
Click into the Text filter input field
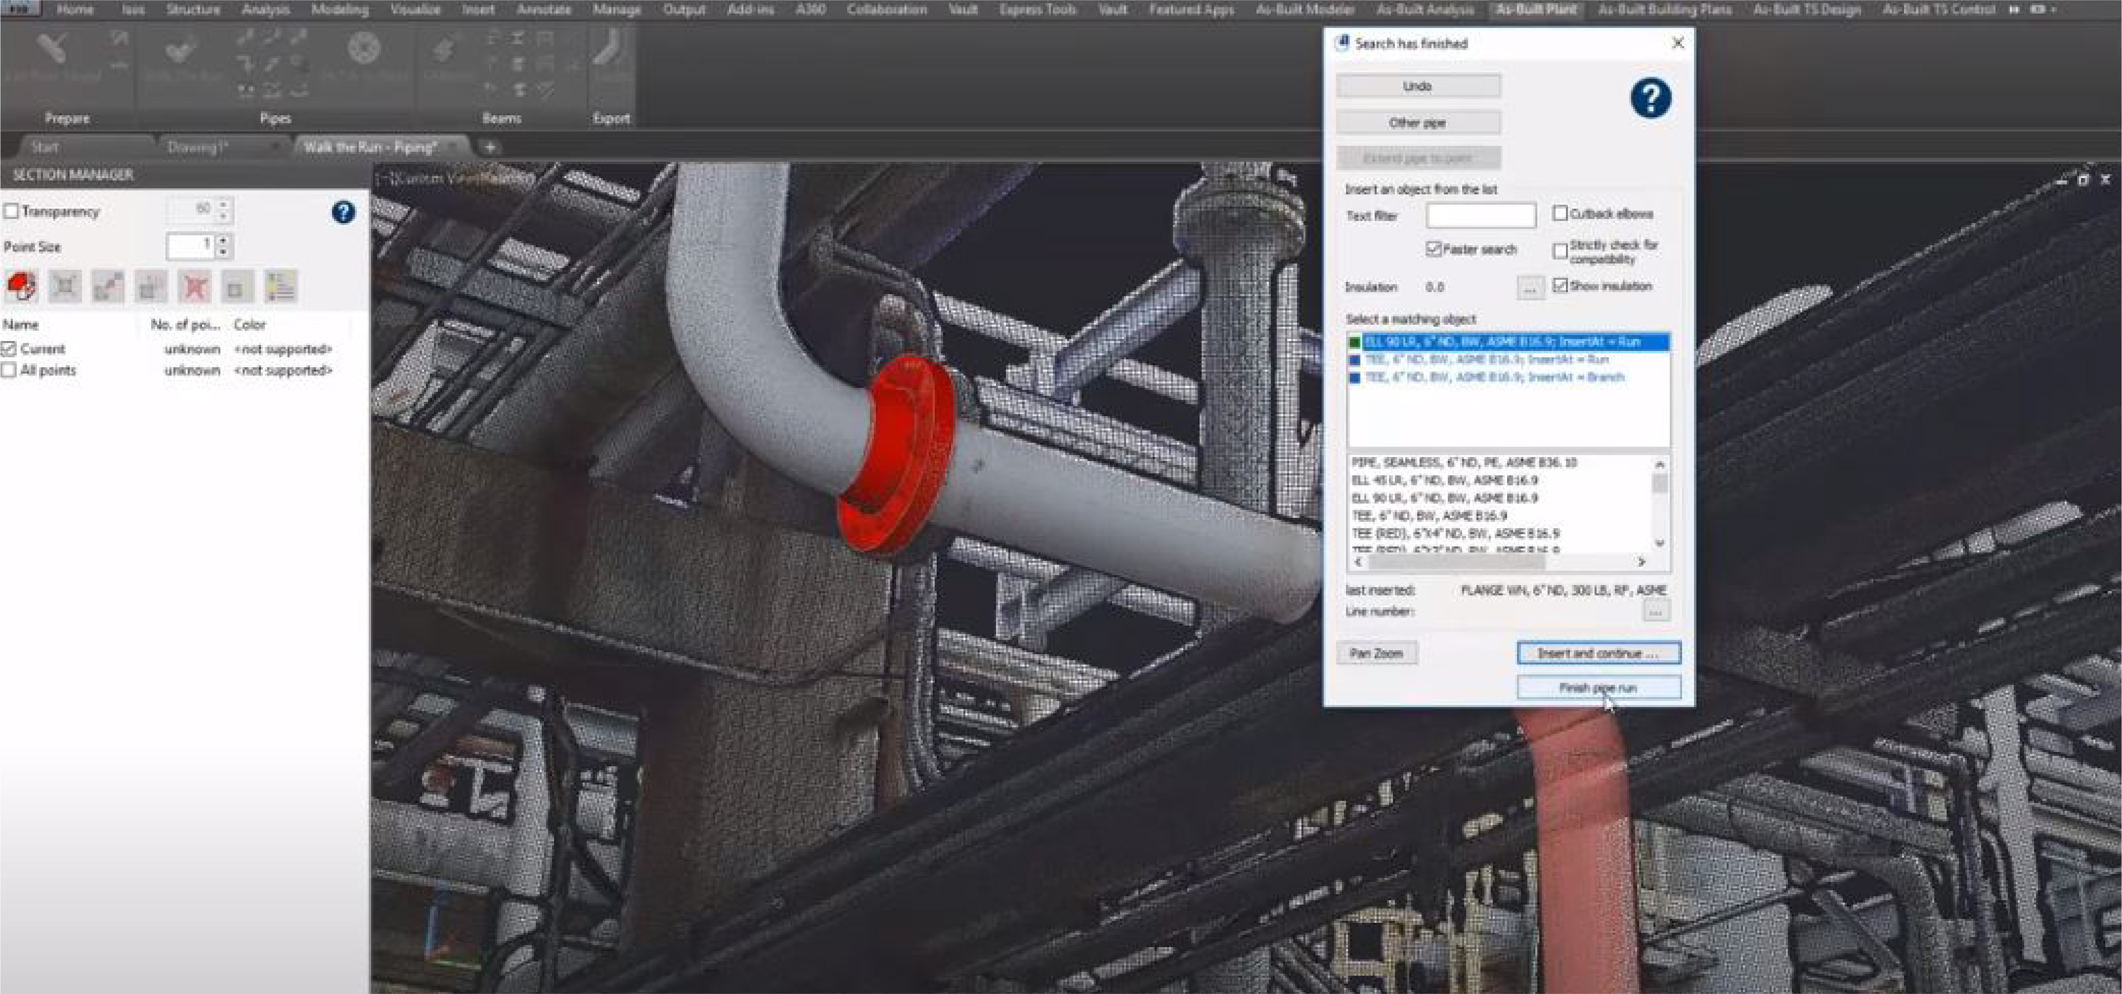click(1481, 215)
